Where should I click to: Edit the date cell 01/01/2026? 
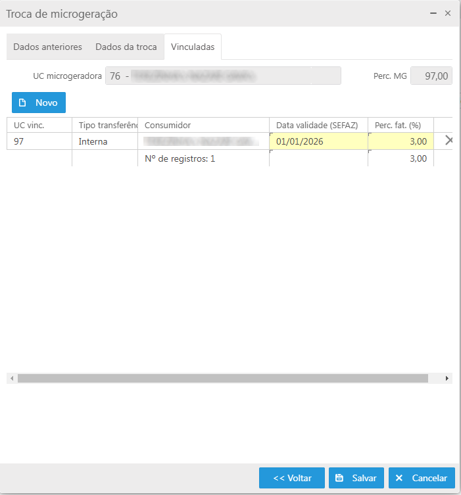(318, 141)
